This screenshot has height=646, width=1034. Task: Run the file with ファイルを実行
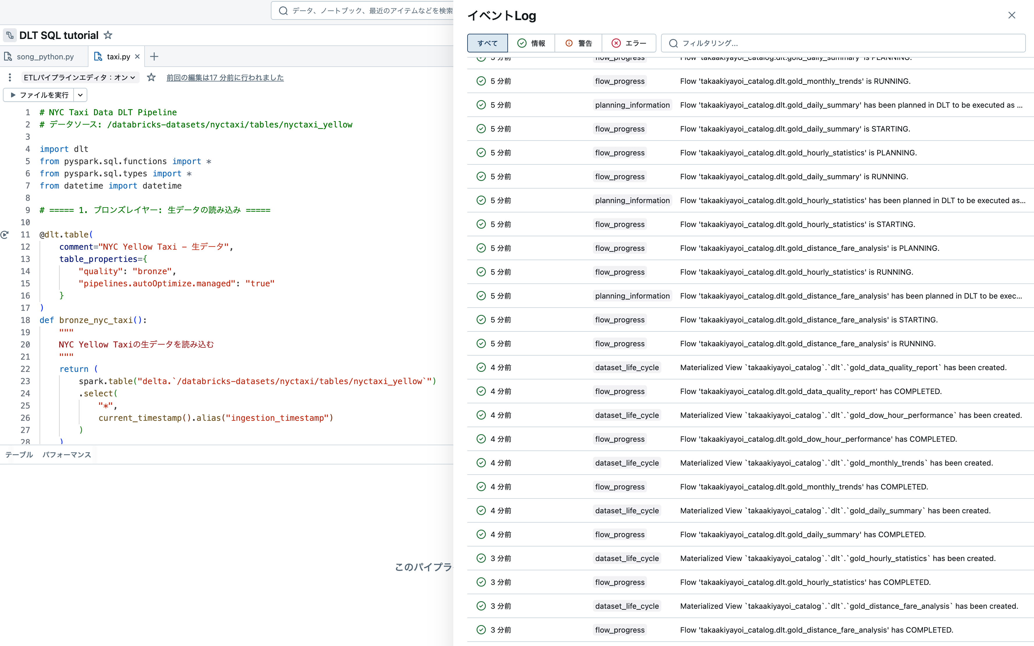coord(39,94)
